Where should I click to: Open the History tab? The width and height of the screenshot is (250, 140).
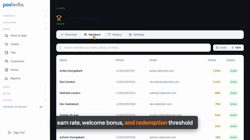pyautogui.click(x=115, y=34)
